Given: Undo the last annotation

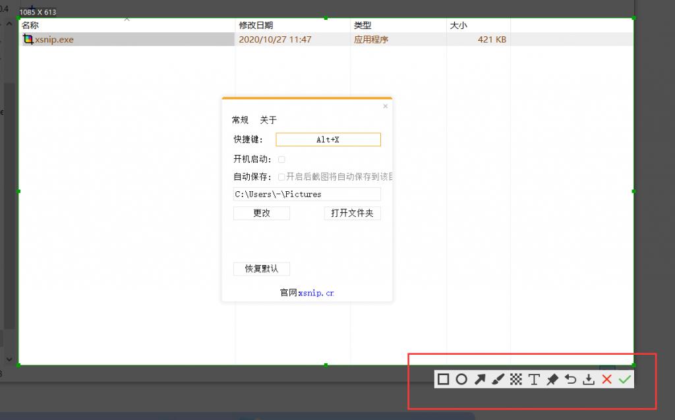Looking at the screenshot, I should point(570,379).
